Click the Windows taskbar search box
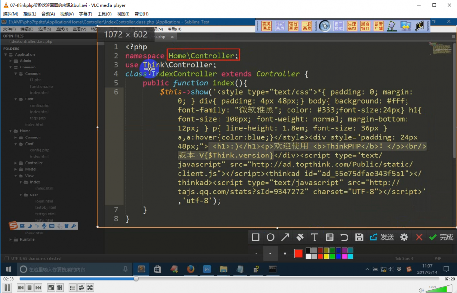This screenshot has height=293, width=457. coord(74,269)
